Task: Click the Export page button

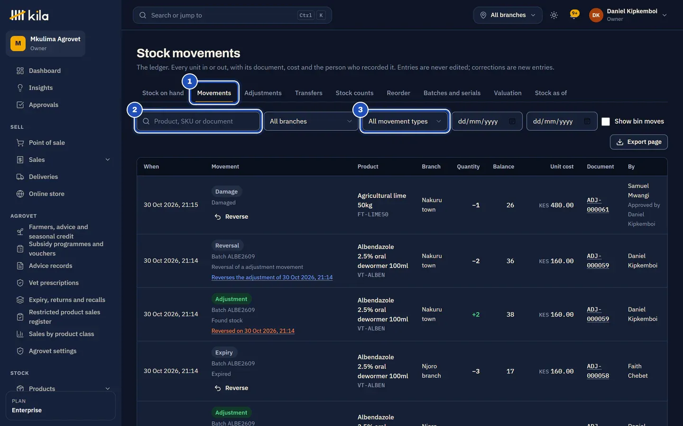Action: 638,142
